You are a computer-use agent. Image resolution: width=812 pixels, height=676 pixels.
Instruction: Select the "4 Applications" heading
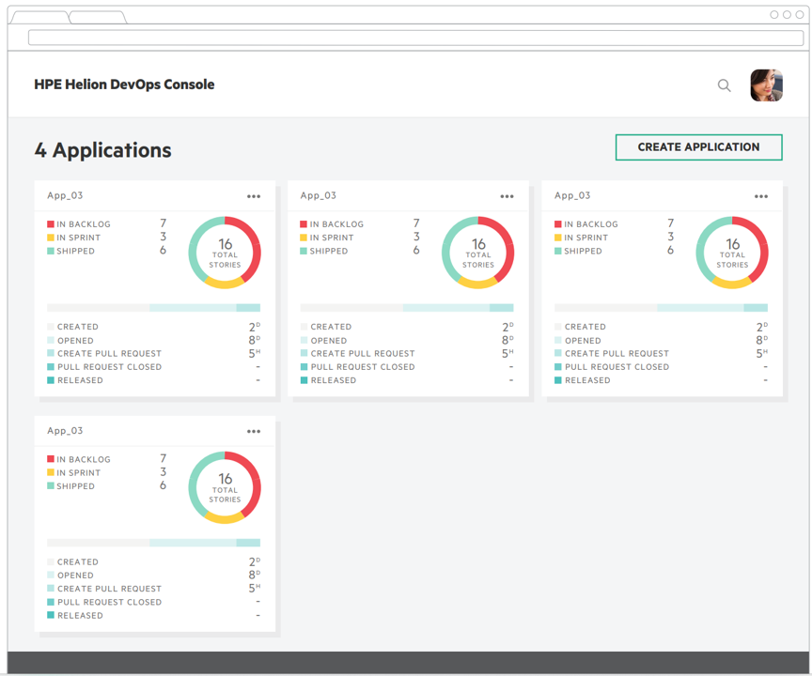click(103, 150)
